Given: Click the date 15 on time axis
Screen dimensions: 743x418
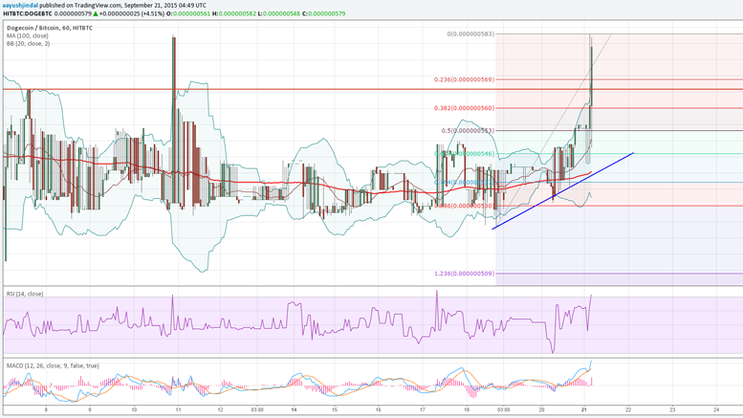Looking at the screenshot, I should coord(334,410).
